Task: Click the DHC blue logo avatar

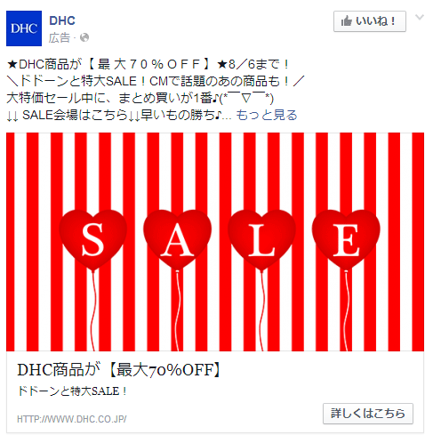Action: pyautogui.click(x=24, y=28)
